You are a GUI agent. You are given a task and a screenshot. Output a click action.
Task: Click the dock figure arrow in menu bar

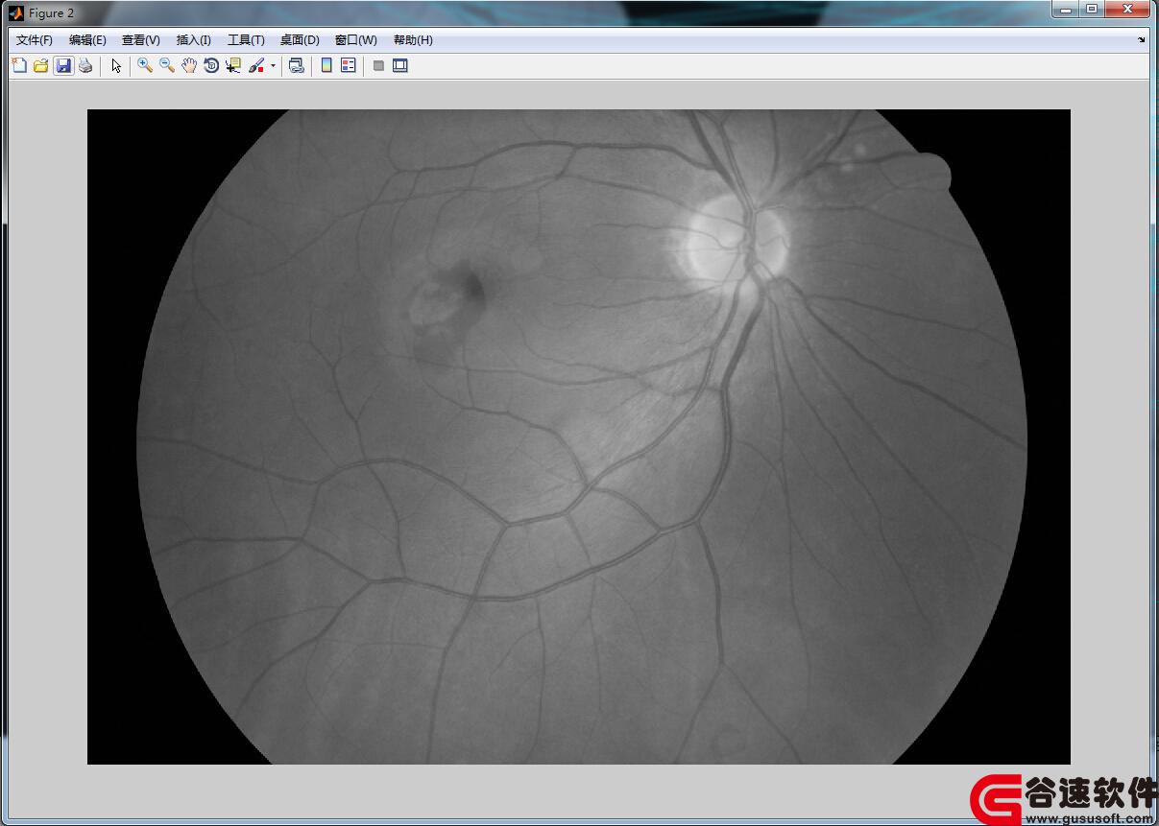click(x=1142, y=40)
